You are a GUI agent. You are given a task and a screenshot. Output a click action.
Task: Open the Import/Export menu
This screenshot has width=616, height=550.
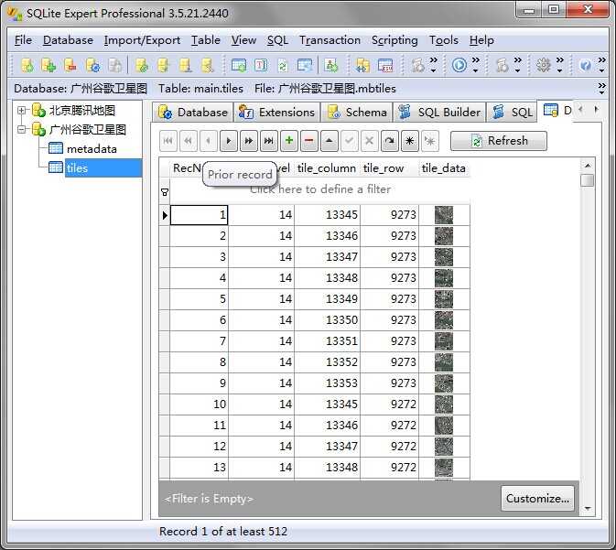click(142, 40)
